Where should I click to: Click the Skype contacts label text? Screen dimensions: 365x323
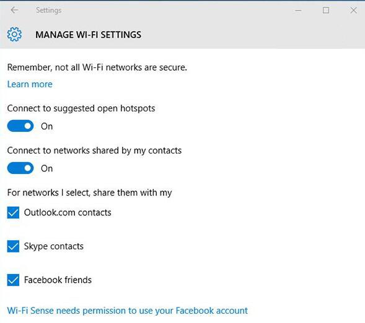coord(54,246)
